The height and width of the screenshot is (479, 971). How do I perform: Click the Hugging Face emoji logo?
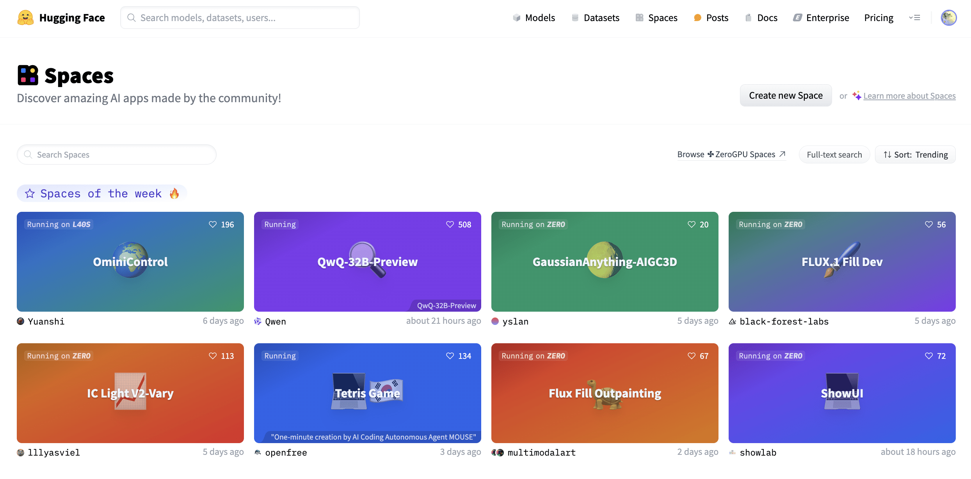(x=25, y=18)
